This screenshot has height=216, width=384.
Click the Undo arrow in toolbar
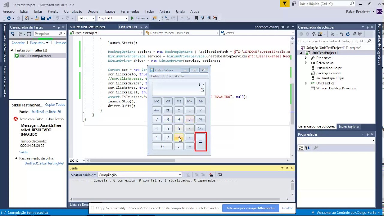click(x=57, y=18)
